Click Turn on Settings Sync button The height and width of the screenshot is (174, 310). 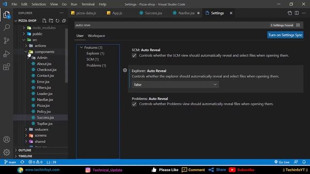(285, 35)
